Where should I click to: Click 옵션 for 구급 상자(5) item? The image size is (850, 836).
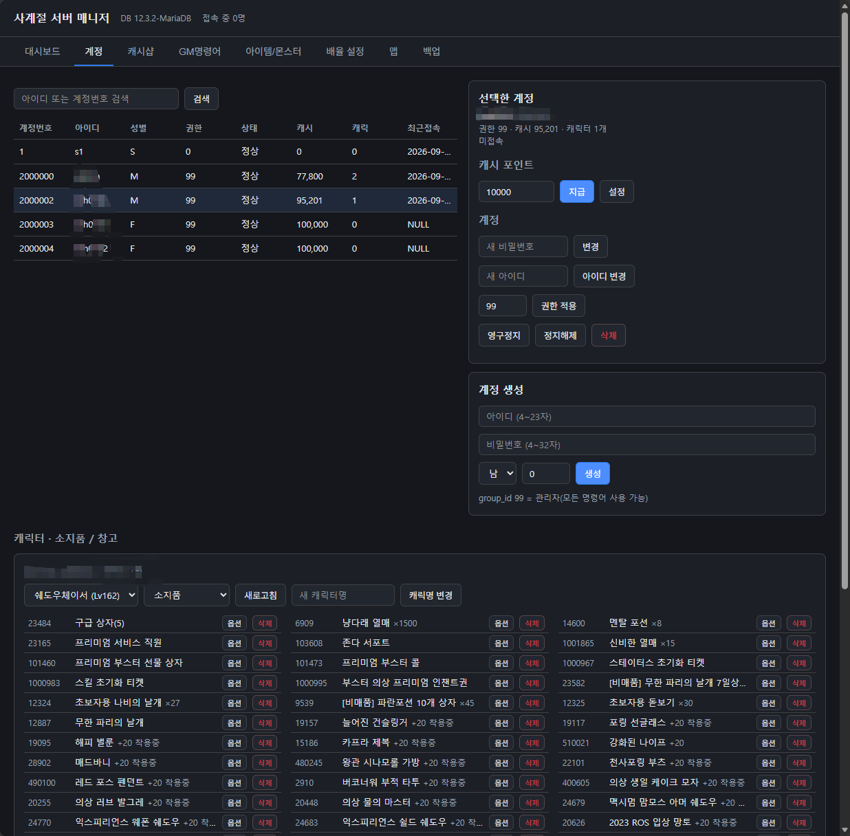tap(235, 624)
